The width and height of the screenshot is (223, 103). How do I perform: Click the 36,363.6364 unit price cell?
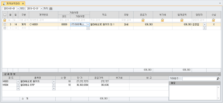80,85
